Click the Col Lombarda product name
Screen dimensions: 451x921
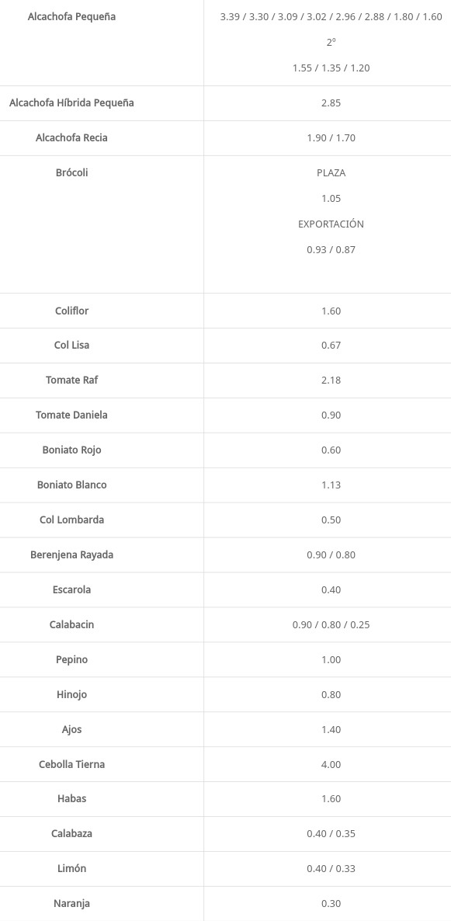(x=71, y=520)
